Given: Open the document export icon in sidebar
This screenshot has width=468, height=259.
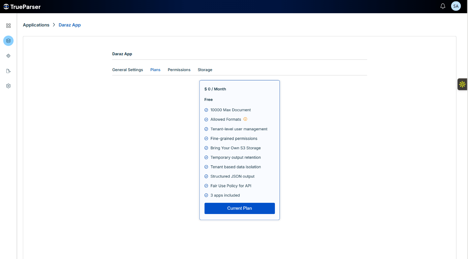Looking at the screenshot, I should pyautogui.click(x=8, y=71).
